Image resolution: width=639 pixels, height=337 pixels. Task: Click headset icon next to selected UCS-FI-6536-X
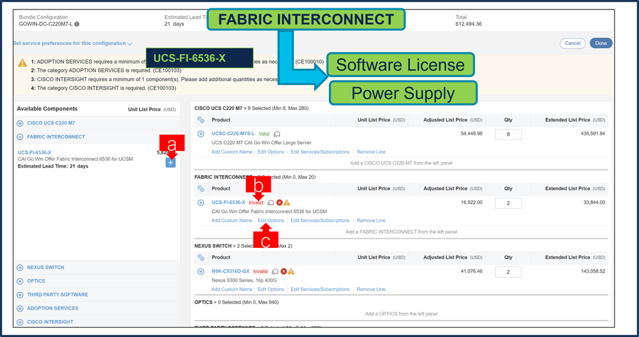tap(271, 202)
